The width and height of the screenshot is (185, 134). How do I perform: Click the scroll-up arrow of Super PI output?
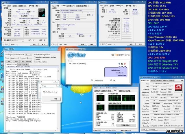point(58,69)
